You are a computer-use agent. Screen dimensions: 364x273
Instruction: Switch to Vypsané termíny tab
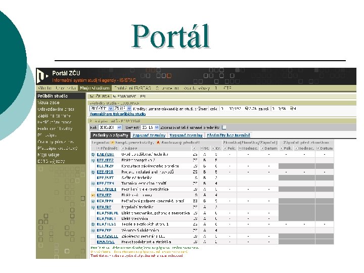(x=186, y=135)
